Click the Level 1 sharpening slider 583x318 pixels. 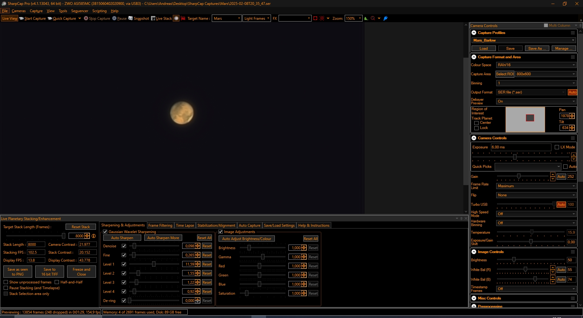[154, 264]
